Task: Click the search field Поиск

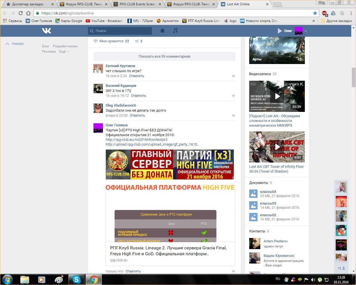Action: (x=120, y=31)
